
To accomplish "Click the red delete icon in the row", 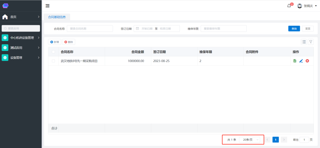I will (307, 61).
